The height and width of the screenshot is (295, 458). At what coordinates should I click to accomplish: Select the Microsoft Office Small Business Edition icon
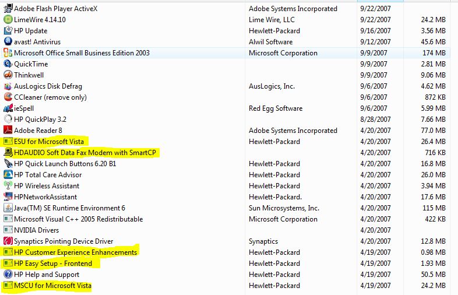tap(8, 53)
